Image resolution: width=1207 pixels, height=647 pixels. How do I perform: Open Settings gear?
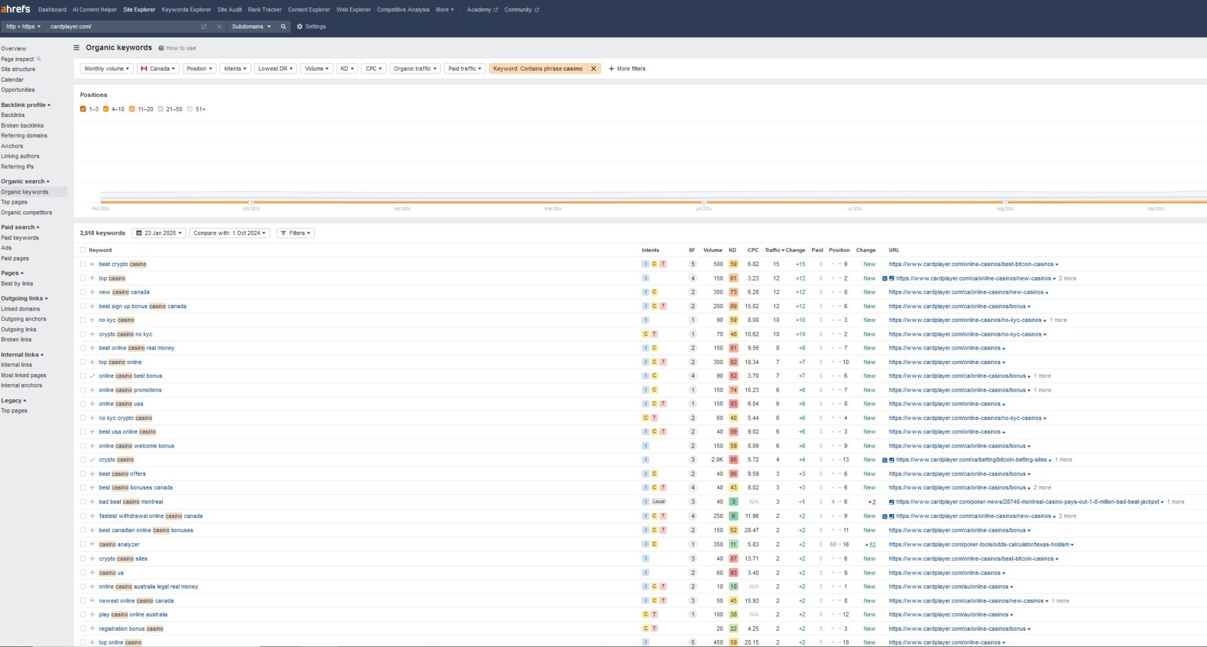[299, 26]
